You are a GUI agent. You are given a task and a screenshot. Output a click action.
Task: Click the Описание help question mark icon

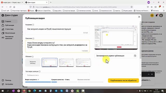tap(33, 38)
